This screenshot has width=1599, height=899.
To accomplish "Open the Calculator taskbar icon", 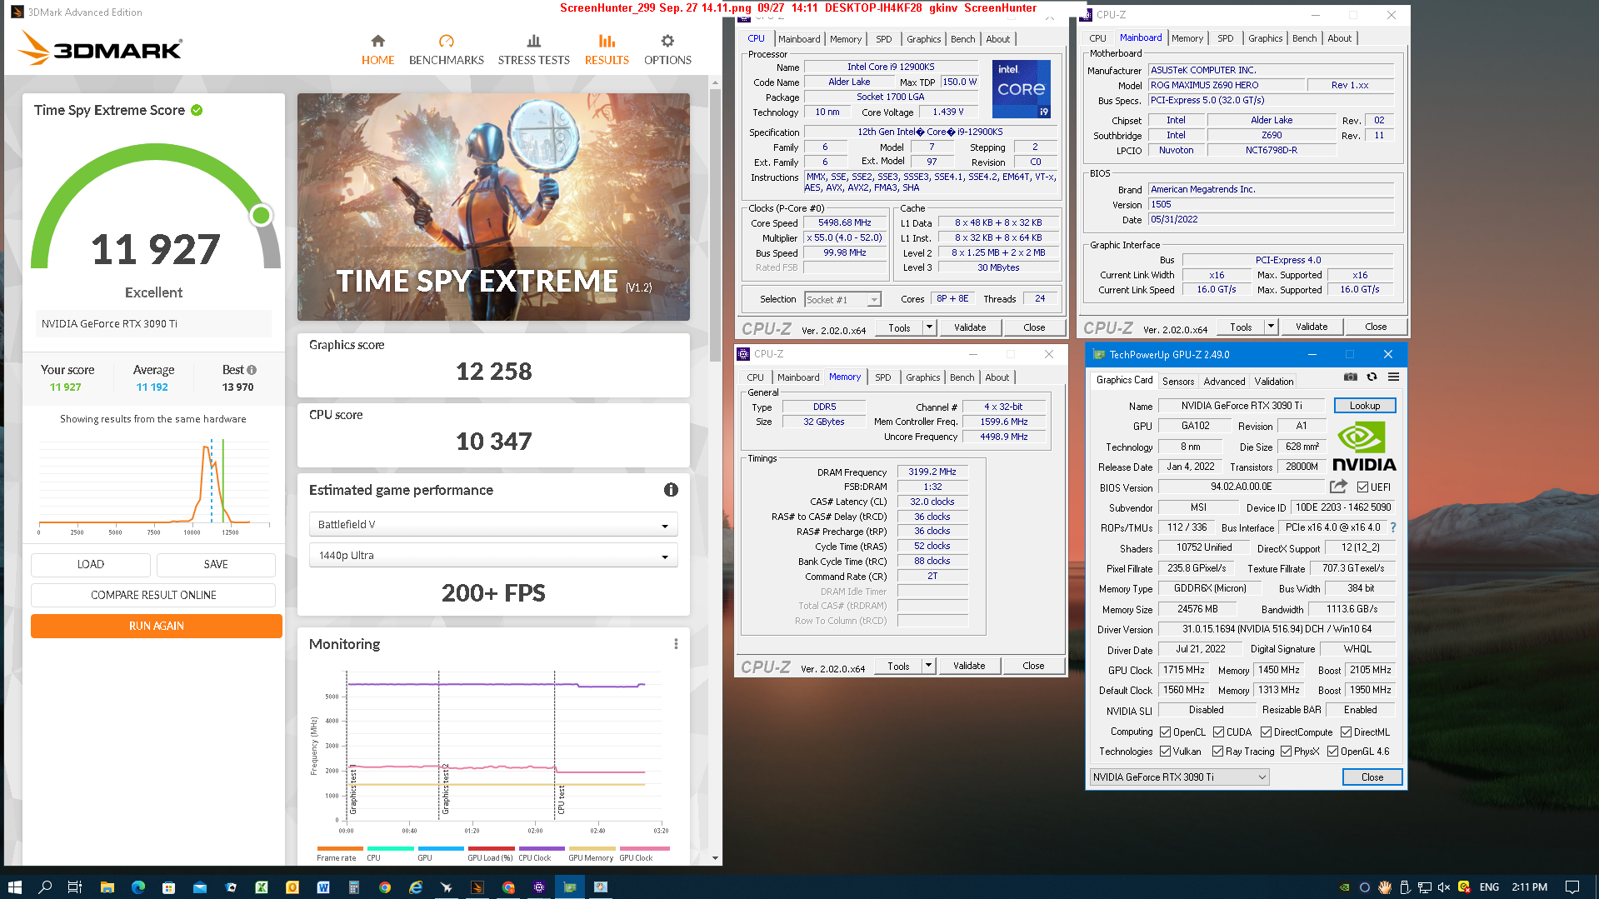I will (353, 887).
